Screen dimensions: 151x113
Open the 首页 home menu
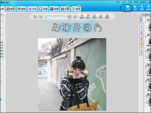118,2
